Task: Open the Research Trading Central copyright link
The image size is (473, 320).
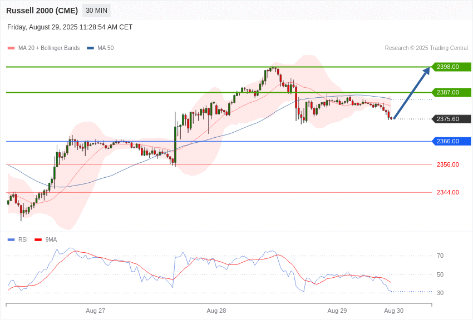Action: click(426, 48)
